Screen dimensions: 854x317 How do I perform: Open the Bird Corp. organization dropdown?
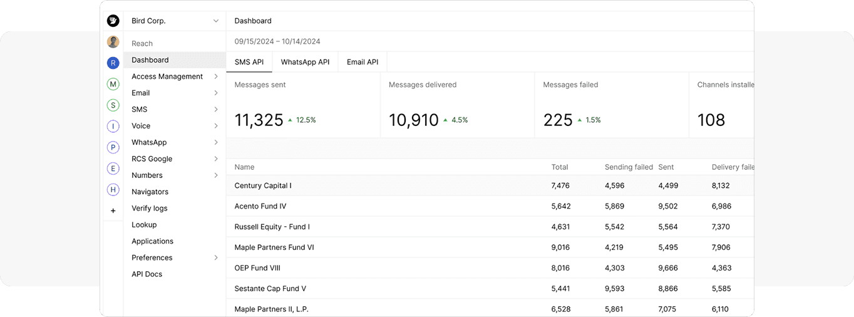tap(175, 21)
